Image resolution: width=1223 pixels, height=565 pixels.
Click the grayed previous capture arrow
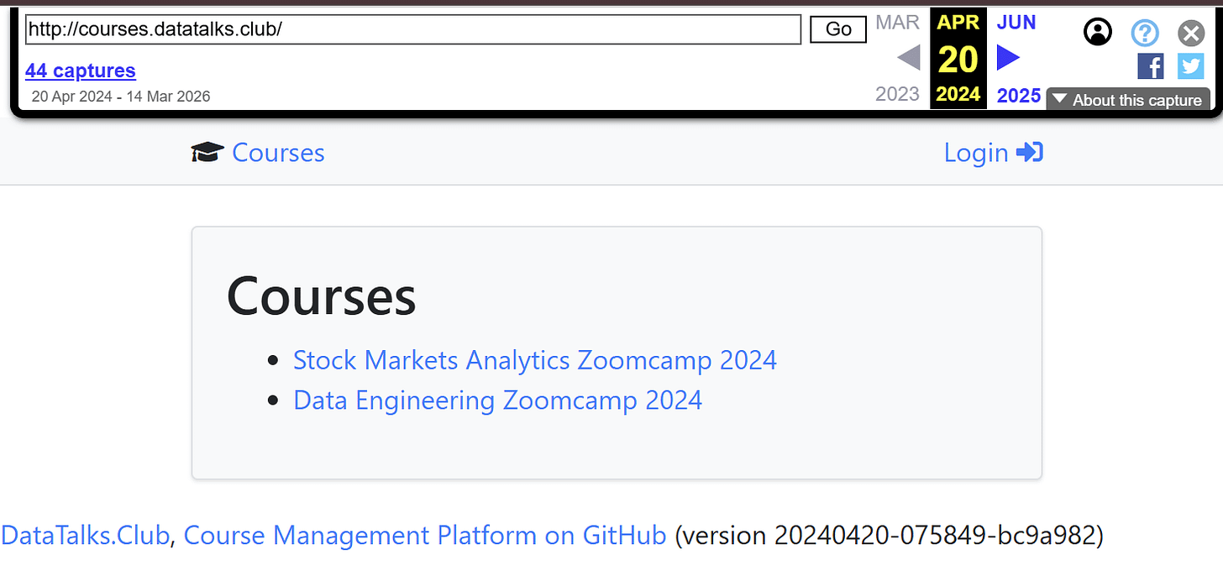[908, 58]
